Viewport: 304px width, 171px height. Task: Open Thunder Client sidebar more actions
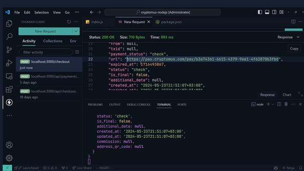76,22
